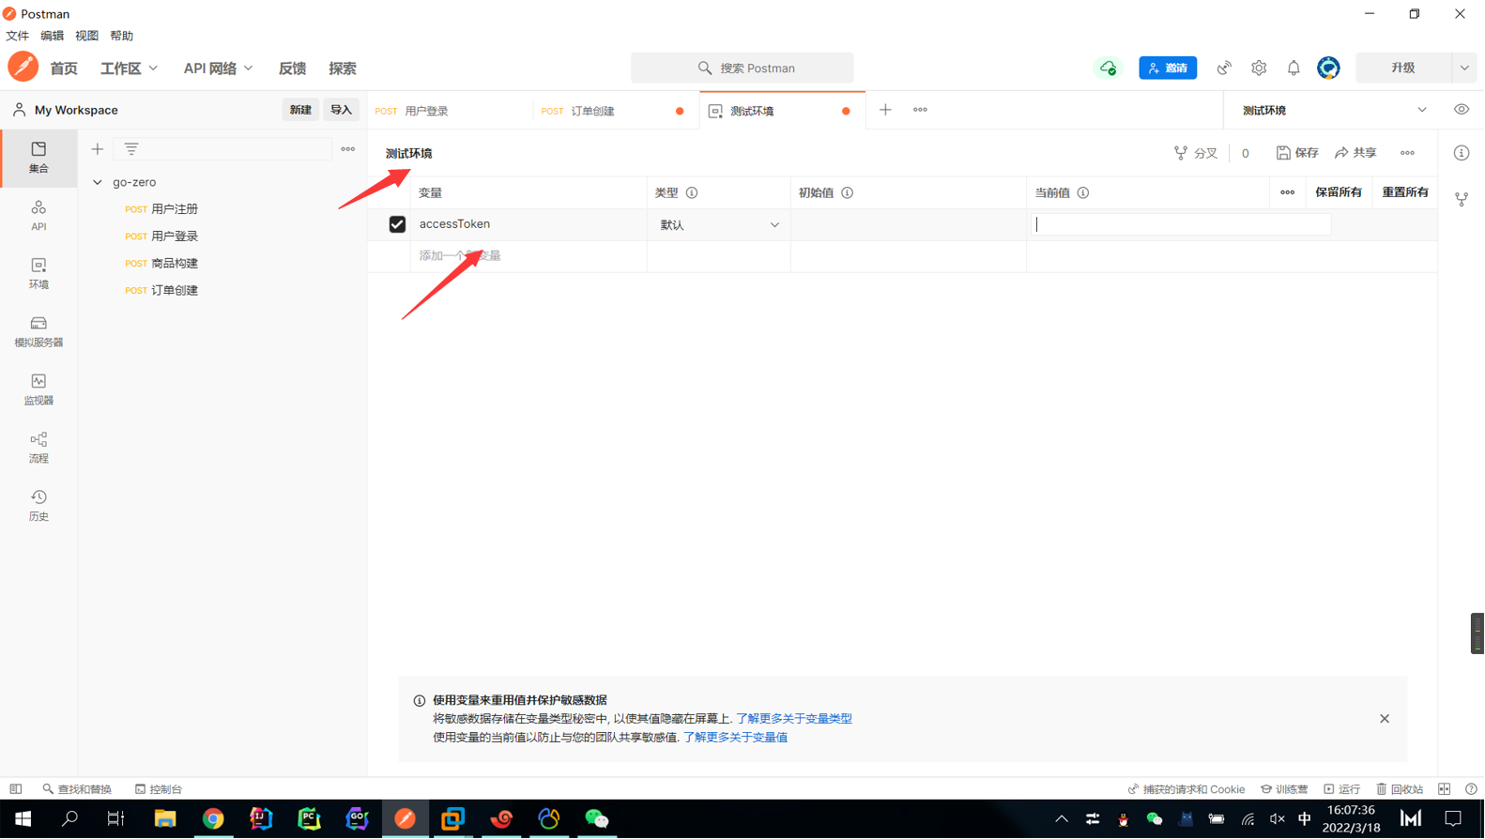Toggle environment quick look eye icon

pyautogui.click(x=1462, y=110)
